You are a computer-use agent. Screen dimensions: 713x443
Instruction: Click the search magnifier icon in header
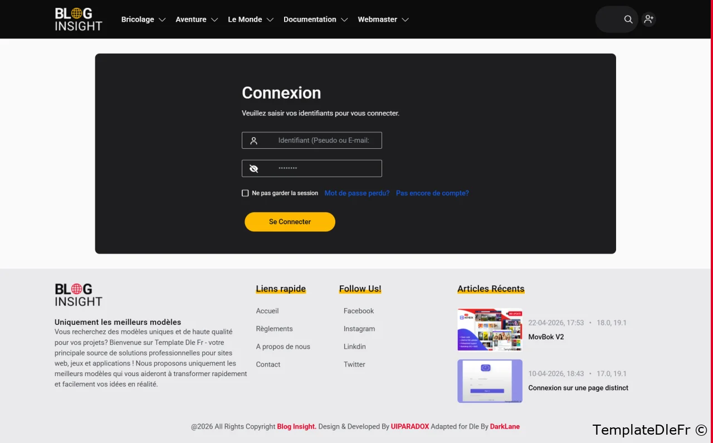pos(628,20)
